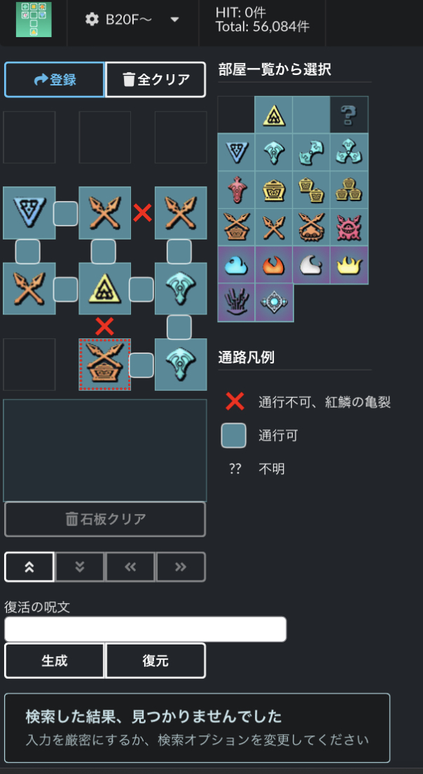423x774 pixels.
Task: Choose the dark coral room tile
Action: [x=236, y=303]
